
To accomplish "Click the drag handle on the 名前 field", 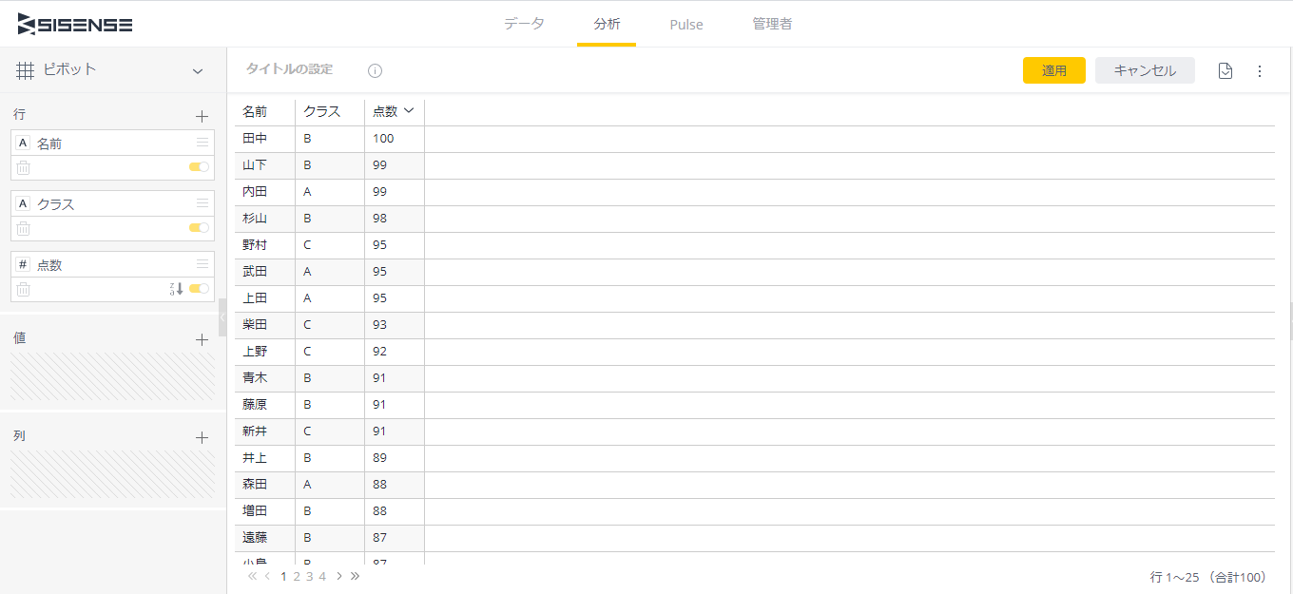I will pos(203,143).
